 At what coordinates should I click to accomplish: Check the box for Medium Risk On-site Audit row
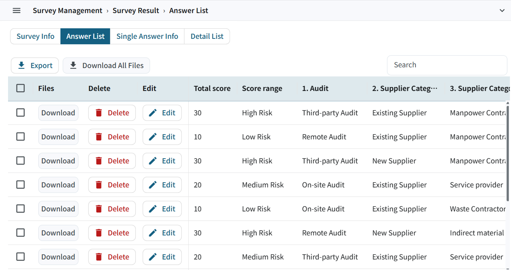coord(21,184)
